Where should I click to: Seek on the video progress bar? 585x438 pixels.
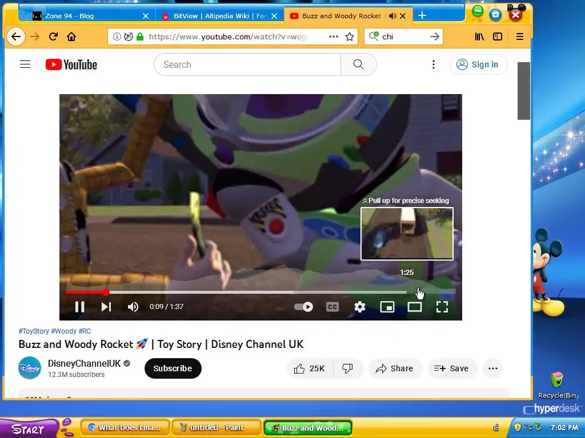click(261, 293)
